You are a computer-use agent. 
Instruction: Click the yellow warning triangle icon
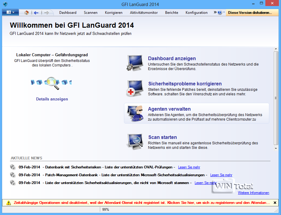pos(8,203)
